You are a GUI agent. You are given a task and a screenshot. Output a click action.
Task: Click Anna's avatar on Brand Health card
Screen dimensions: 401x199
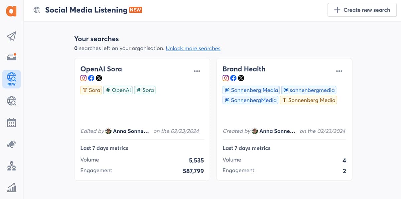255,131
